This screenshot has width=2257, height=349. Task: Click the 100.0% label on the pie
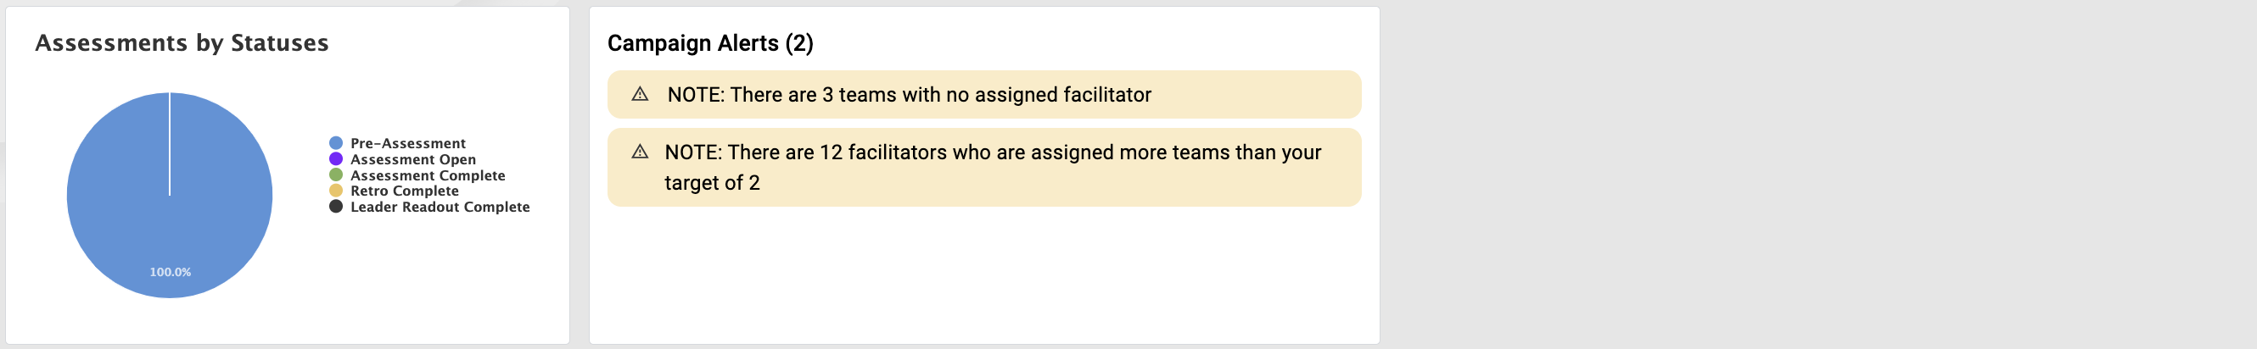pyautogui.click(x=170, y=272)
